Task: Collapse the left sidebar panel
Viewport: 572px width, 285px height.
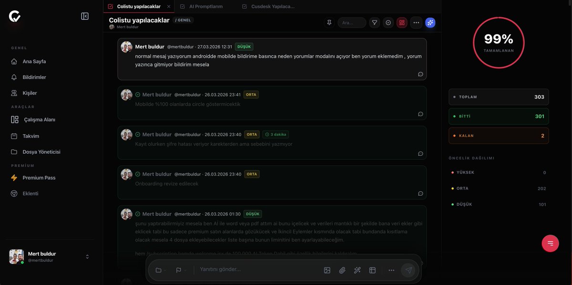Action: 85,16
